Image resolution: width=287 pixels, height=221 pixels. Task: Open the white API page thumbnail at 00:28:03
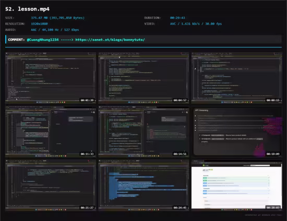pos(237,186)
